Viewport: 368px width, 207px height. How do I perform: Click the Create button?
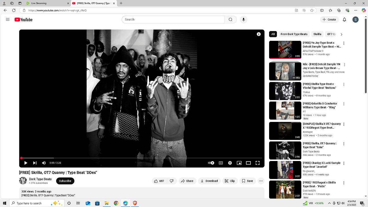tap(329, 20)
